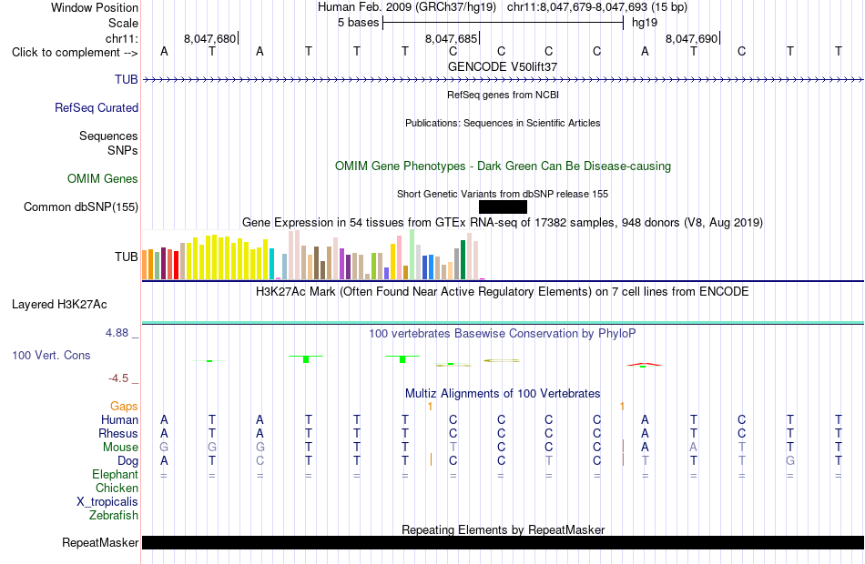The height and width of the screenshot is (564, 865).
Task: Open the 100 Vert. Cons track label
Action: coord(51,355)
